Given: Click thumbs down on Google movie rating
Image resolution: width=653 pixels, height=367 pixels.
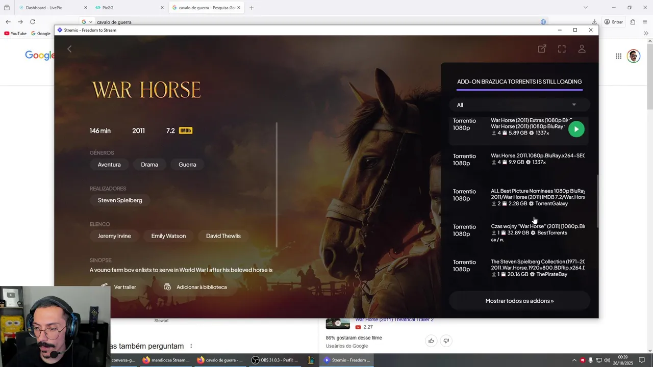Looking at the screenshot, I should click(x=446, y=341).
